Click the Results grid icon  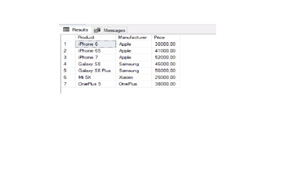click(x=66, y=30)
